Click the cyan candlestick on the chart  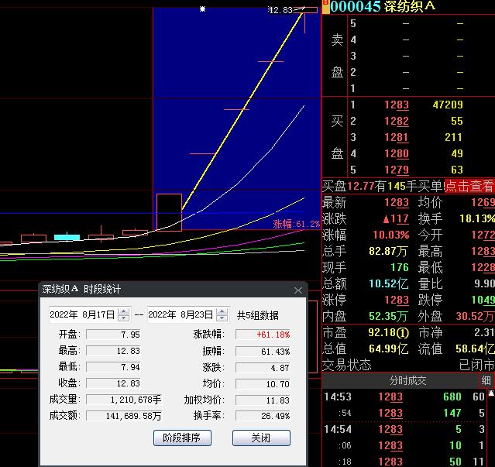pos(67,236)
